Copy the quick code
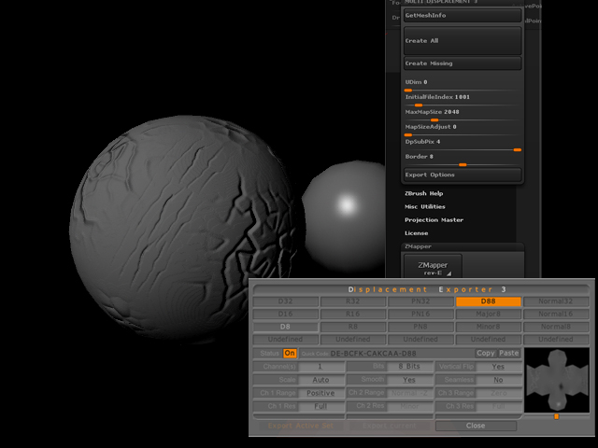 tap(486, 353)
